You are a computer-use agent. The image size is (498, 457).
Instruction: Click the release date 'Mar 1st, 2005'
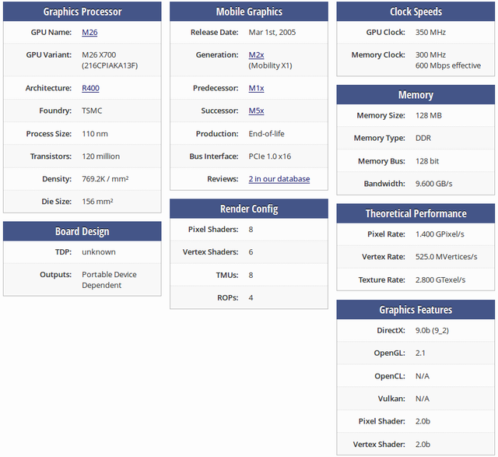[x=272, y=33]
